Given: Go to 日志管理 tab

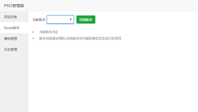Looking at the screenshot, I should [14, 49].
